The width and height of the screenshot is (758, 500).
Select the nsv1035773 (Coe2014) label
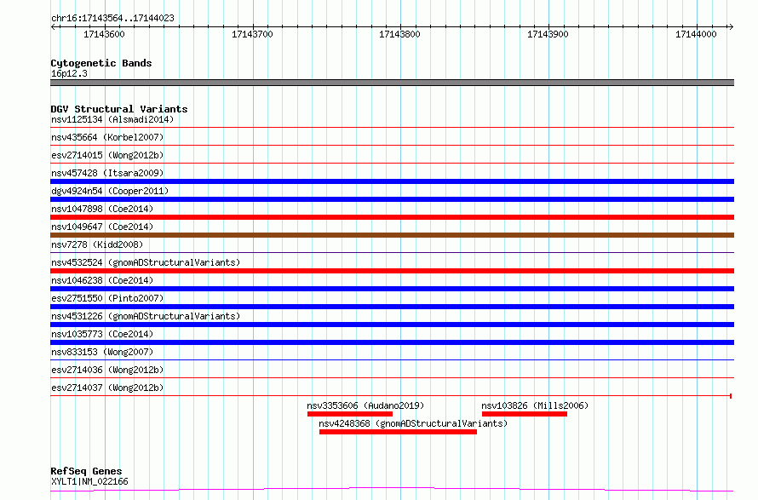tap(102, 334)
